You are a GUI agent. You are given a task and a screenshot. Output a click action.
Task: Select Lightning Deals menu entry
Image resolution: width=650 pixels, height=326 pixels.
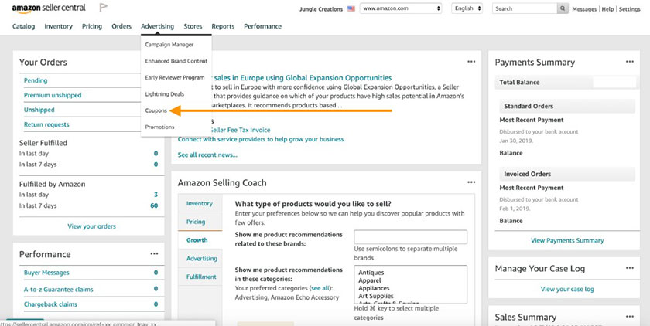[x=165, y=94]
